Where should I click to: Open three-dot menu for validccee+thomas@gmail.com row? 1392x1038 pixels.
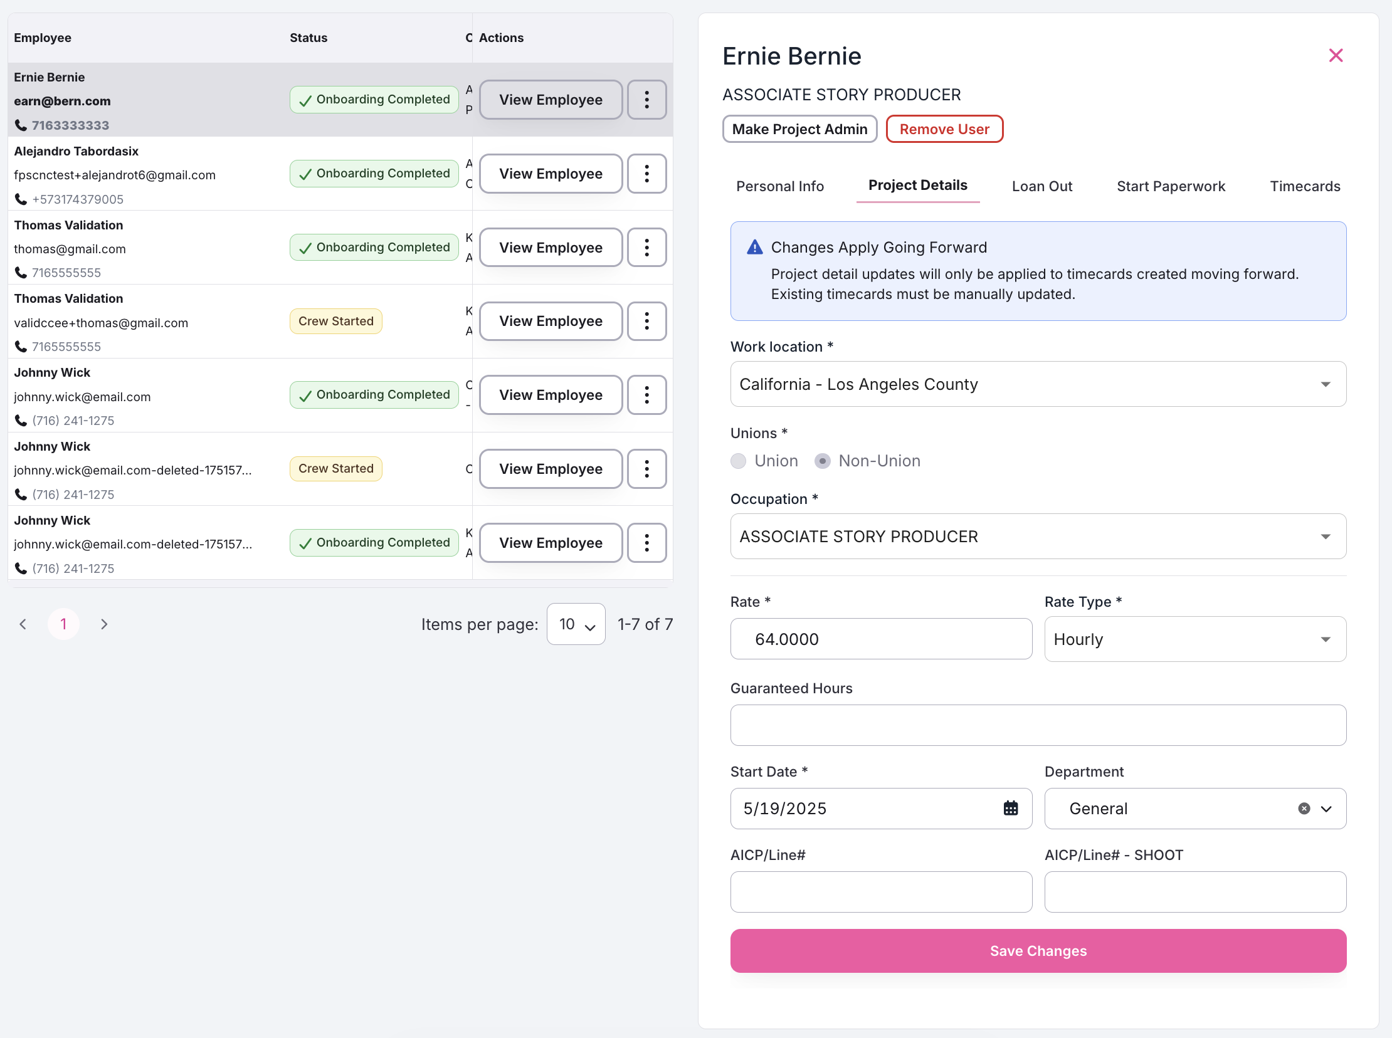[x=646, y=321]
